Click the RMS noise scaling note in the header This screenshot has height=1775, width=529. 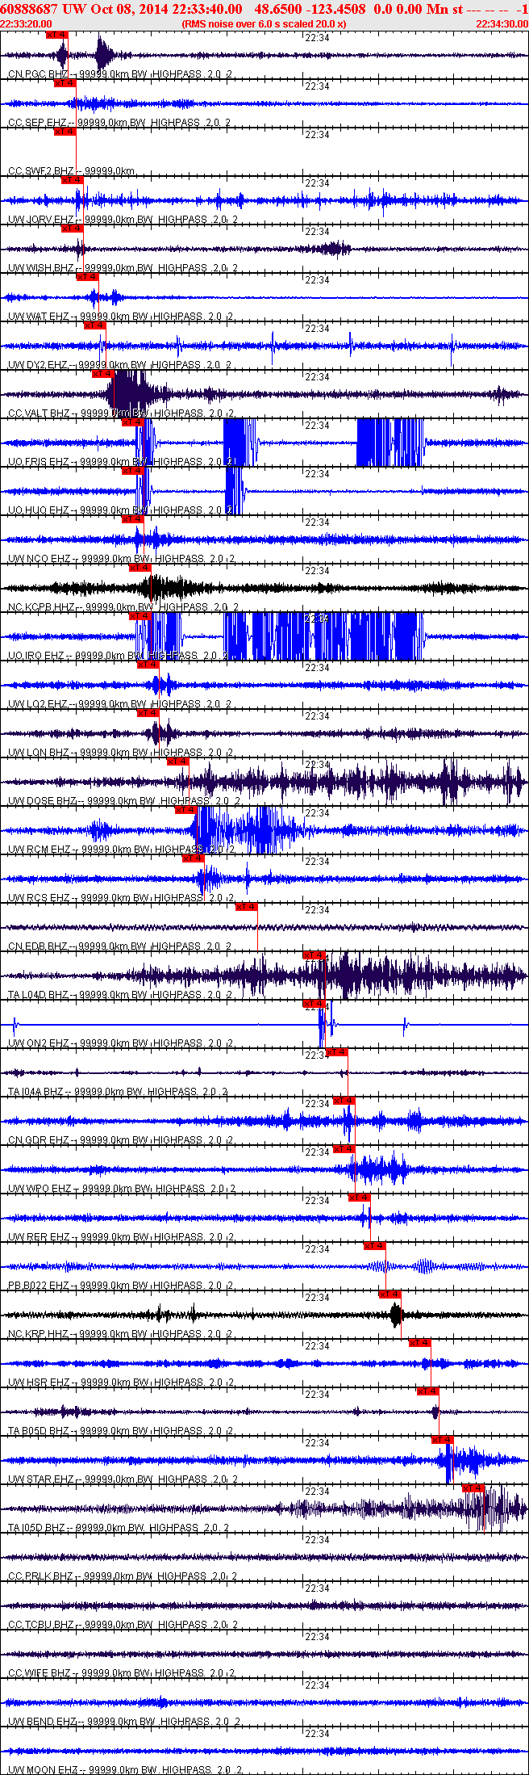264,24
